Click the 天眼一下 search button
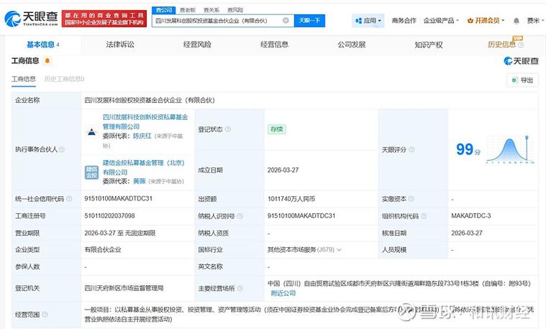Image resolution: width=546 pixels, height=329 pixels. pyautogui.click(x=309, y=21)
